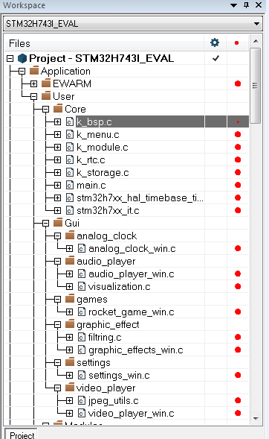269x439 pixels.
Task: Click the scrollbar down arrow
Action: [x=256, y=419]
